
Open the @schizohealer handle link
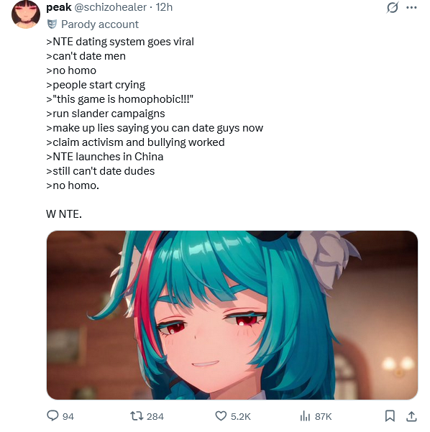(x=111, y=7)
